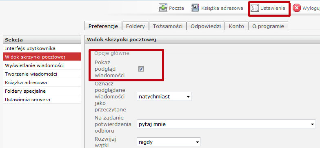
Task: Open the Książka adresowa address book icon
Action: (x=195, y=8)
